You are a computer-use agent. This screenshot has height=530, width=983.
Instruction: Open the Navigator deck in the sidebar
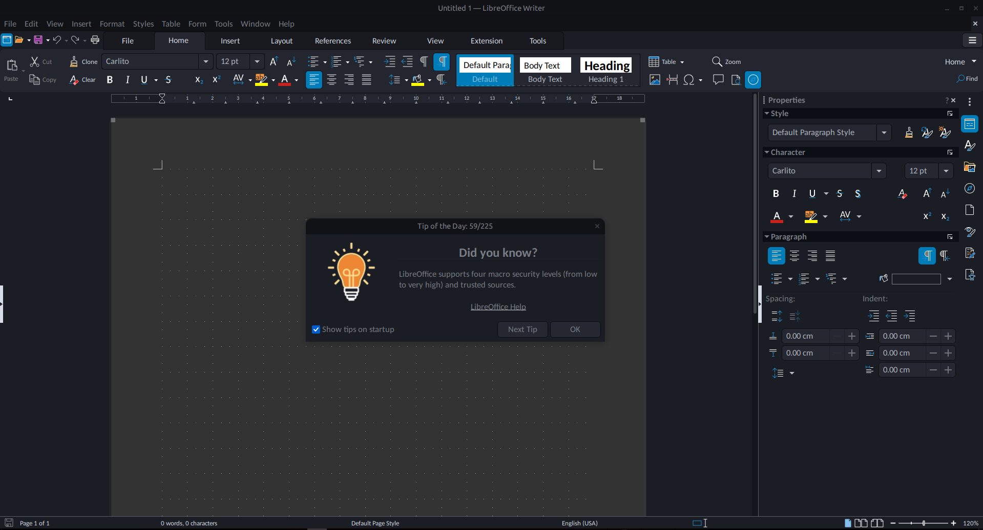click(970, 188)
